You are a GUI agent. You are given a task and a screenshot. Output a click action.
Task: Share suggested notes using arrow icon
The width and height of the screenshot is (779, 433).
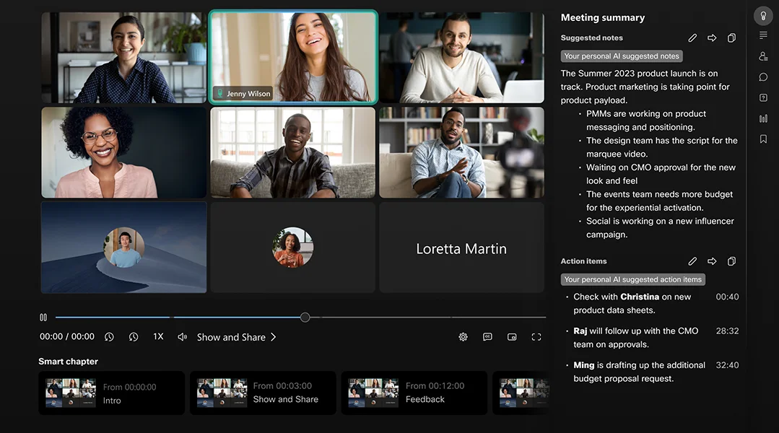(712, 38)
